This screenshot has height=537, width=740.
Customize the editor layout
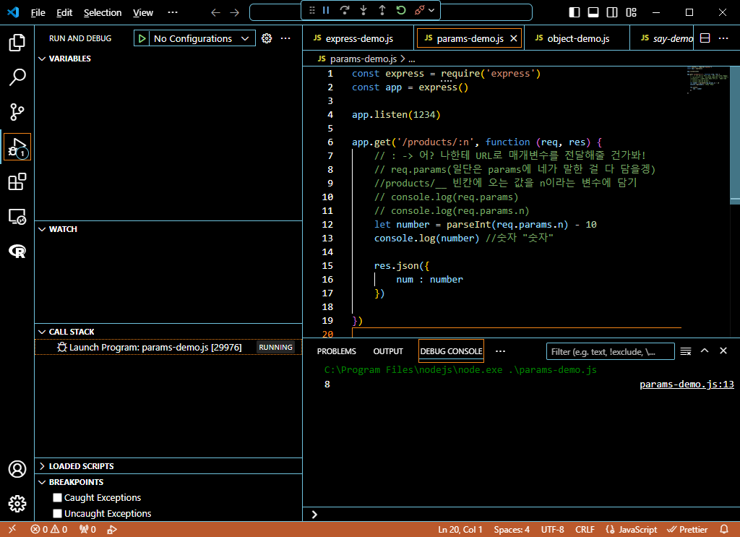coord(631,12)
